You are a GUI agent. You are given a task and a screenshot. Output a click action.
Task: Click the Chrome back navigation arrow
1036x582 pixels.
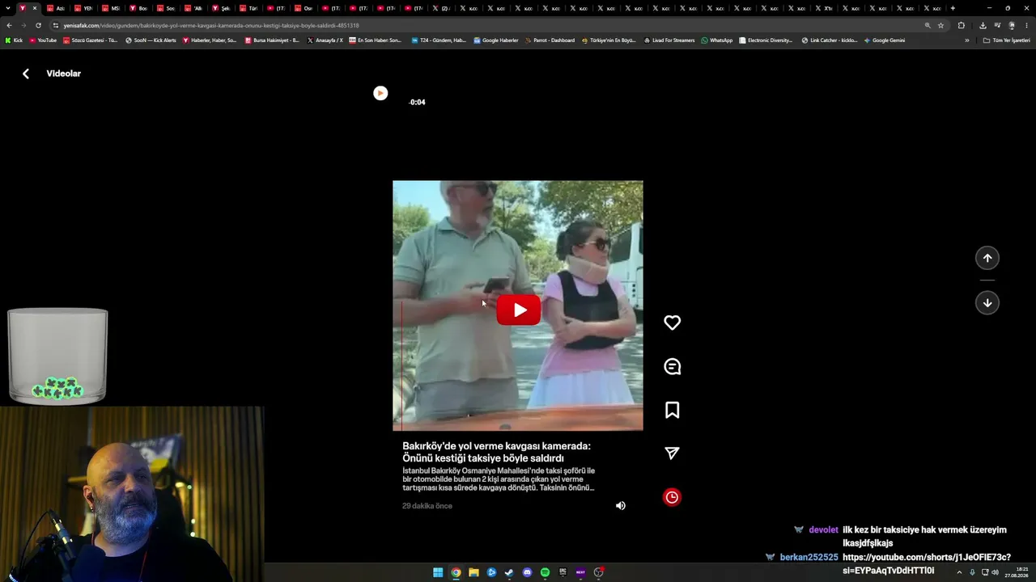click(9, 25)
